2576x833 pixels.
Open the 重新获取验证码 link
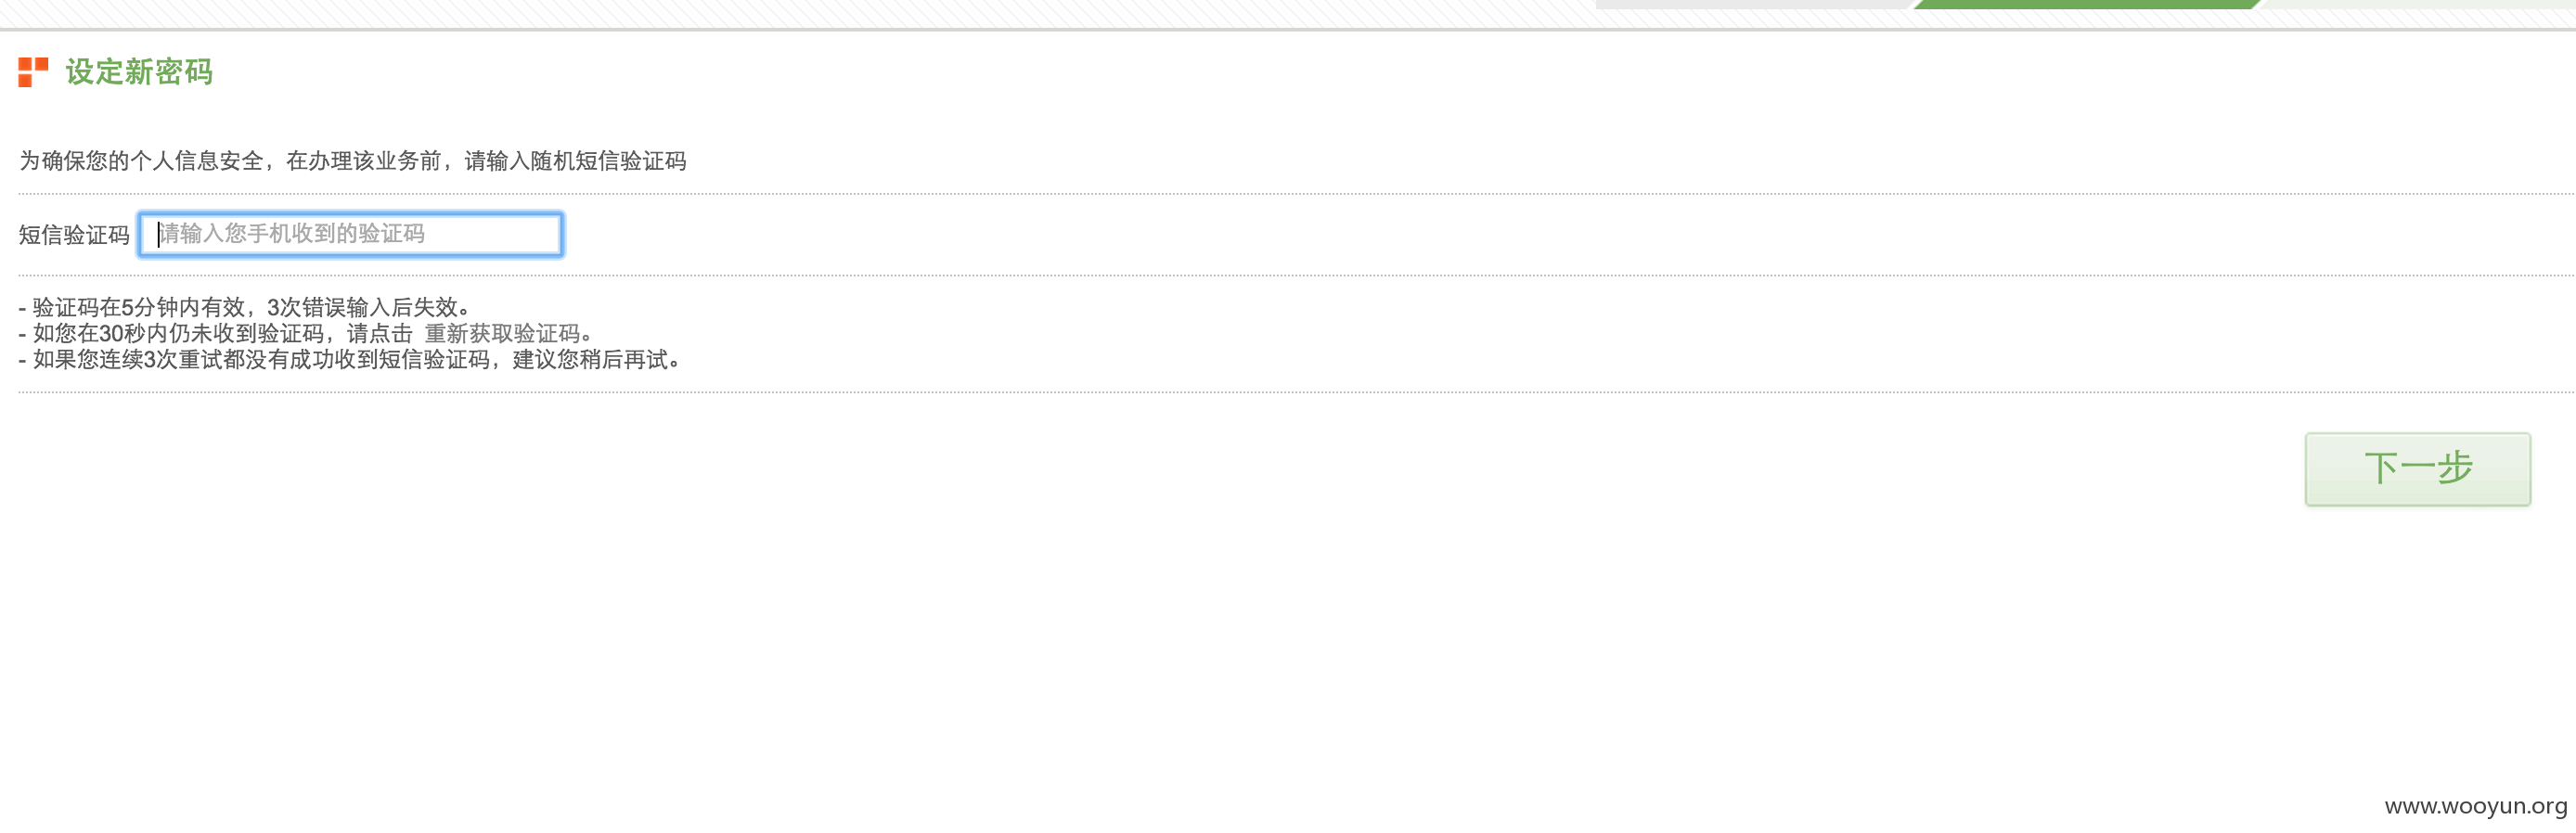coord(502,333)
